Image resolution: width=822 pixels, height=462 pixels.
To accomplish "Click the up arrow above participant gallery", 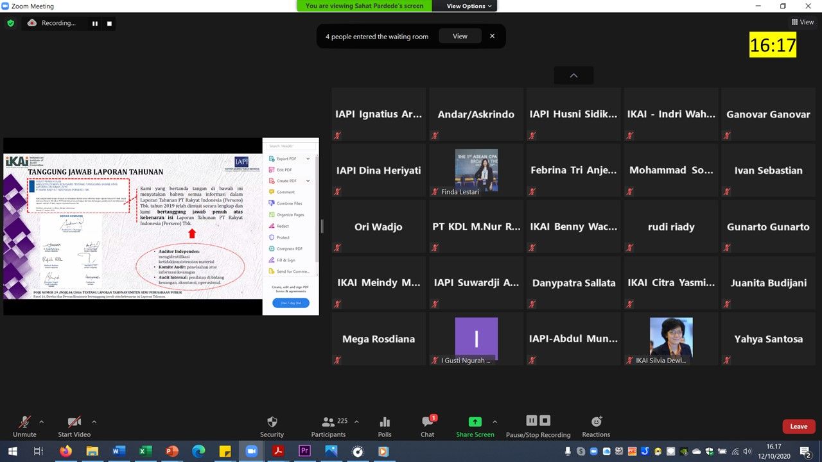I will (573, 75).
